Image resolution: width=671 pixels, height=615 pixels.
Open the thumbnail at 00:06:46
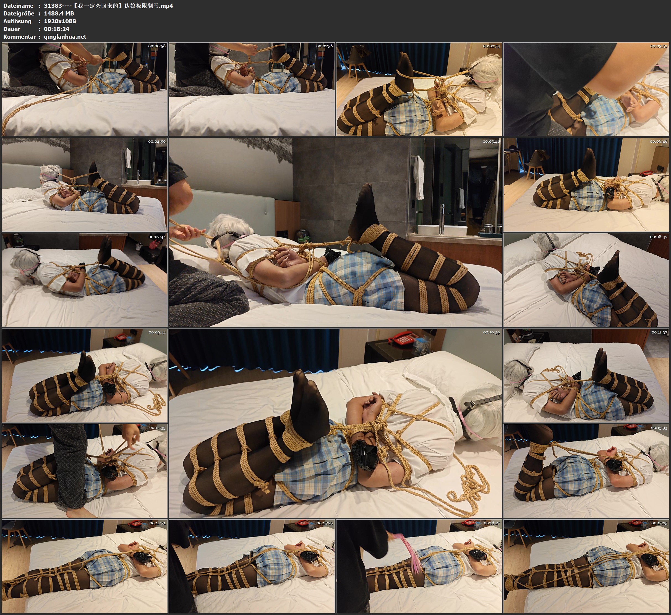point(586,185)
